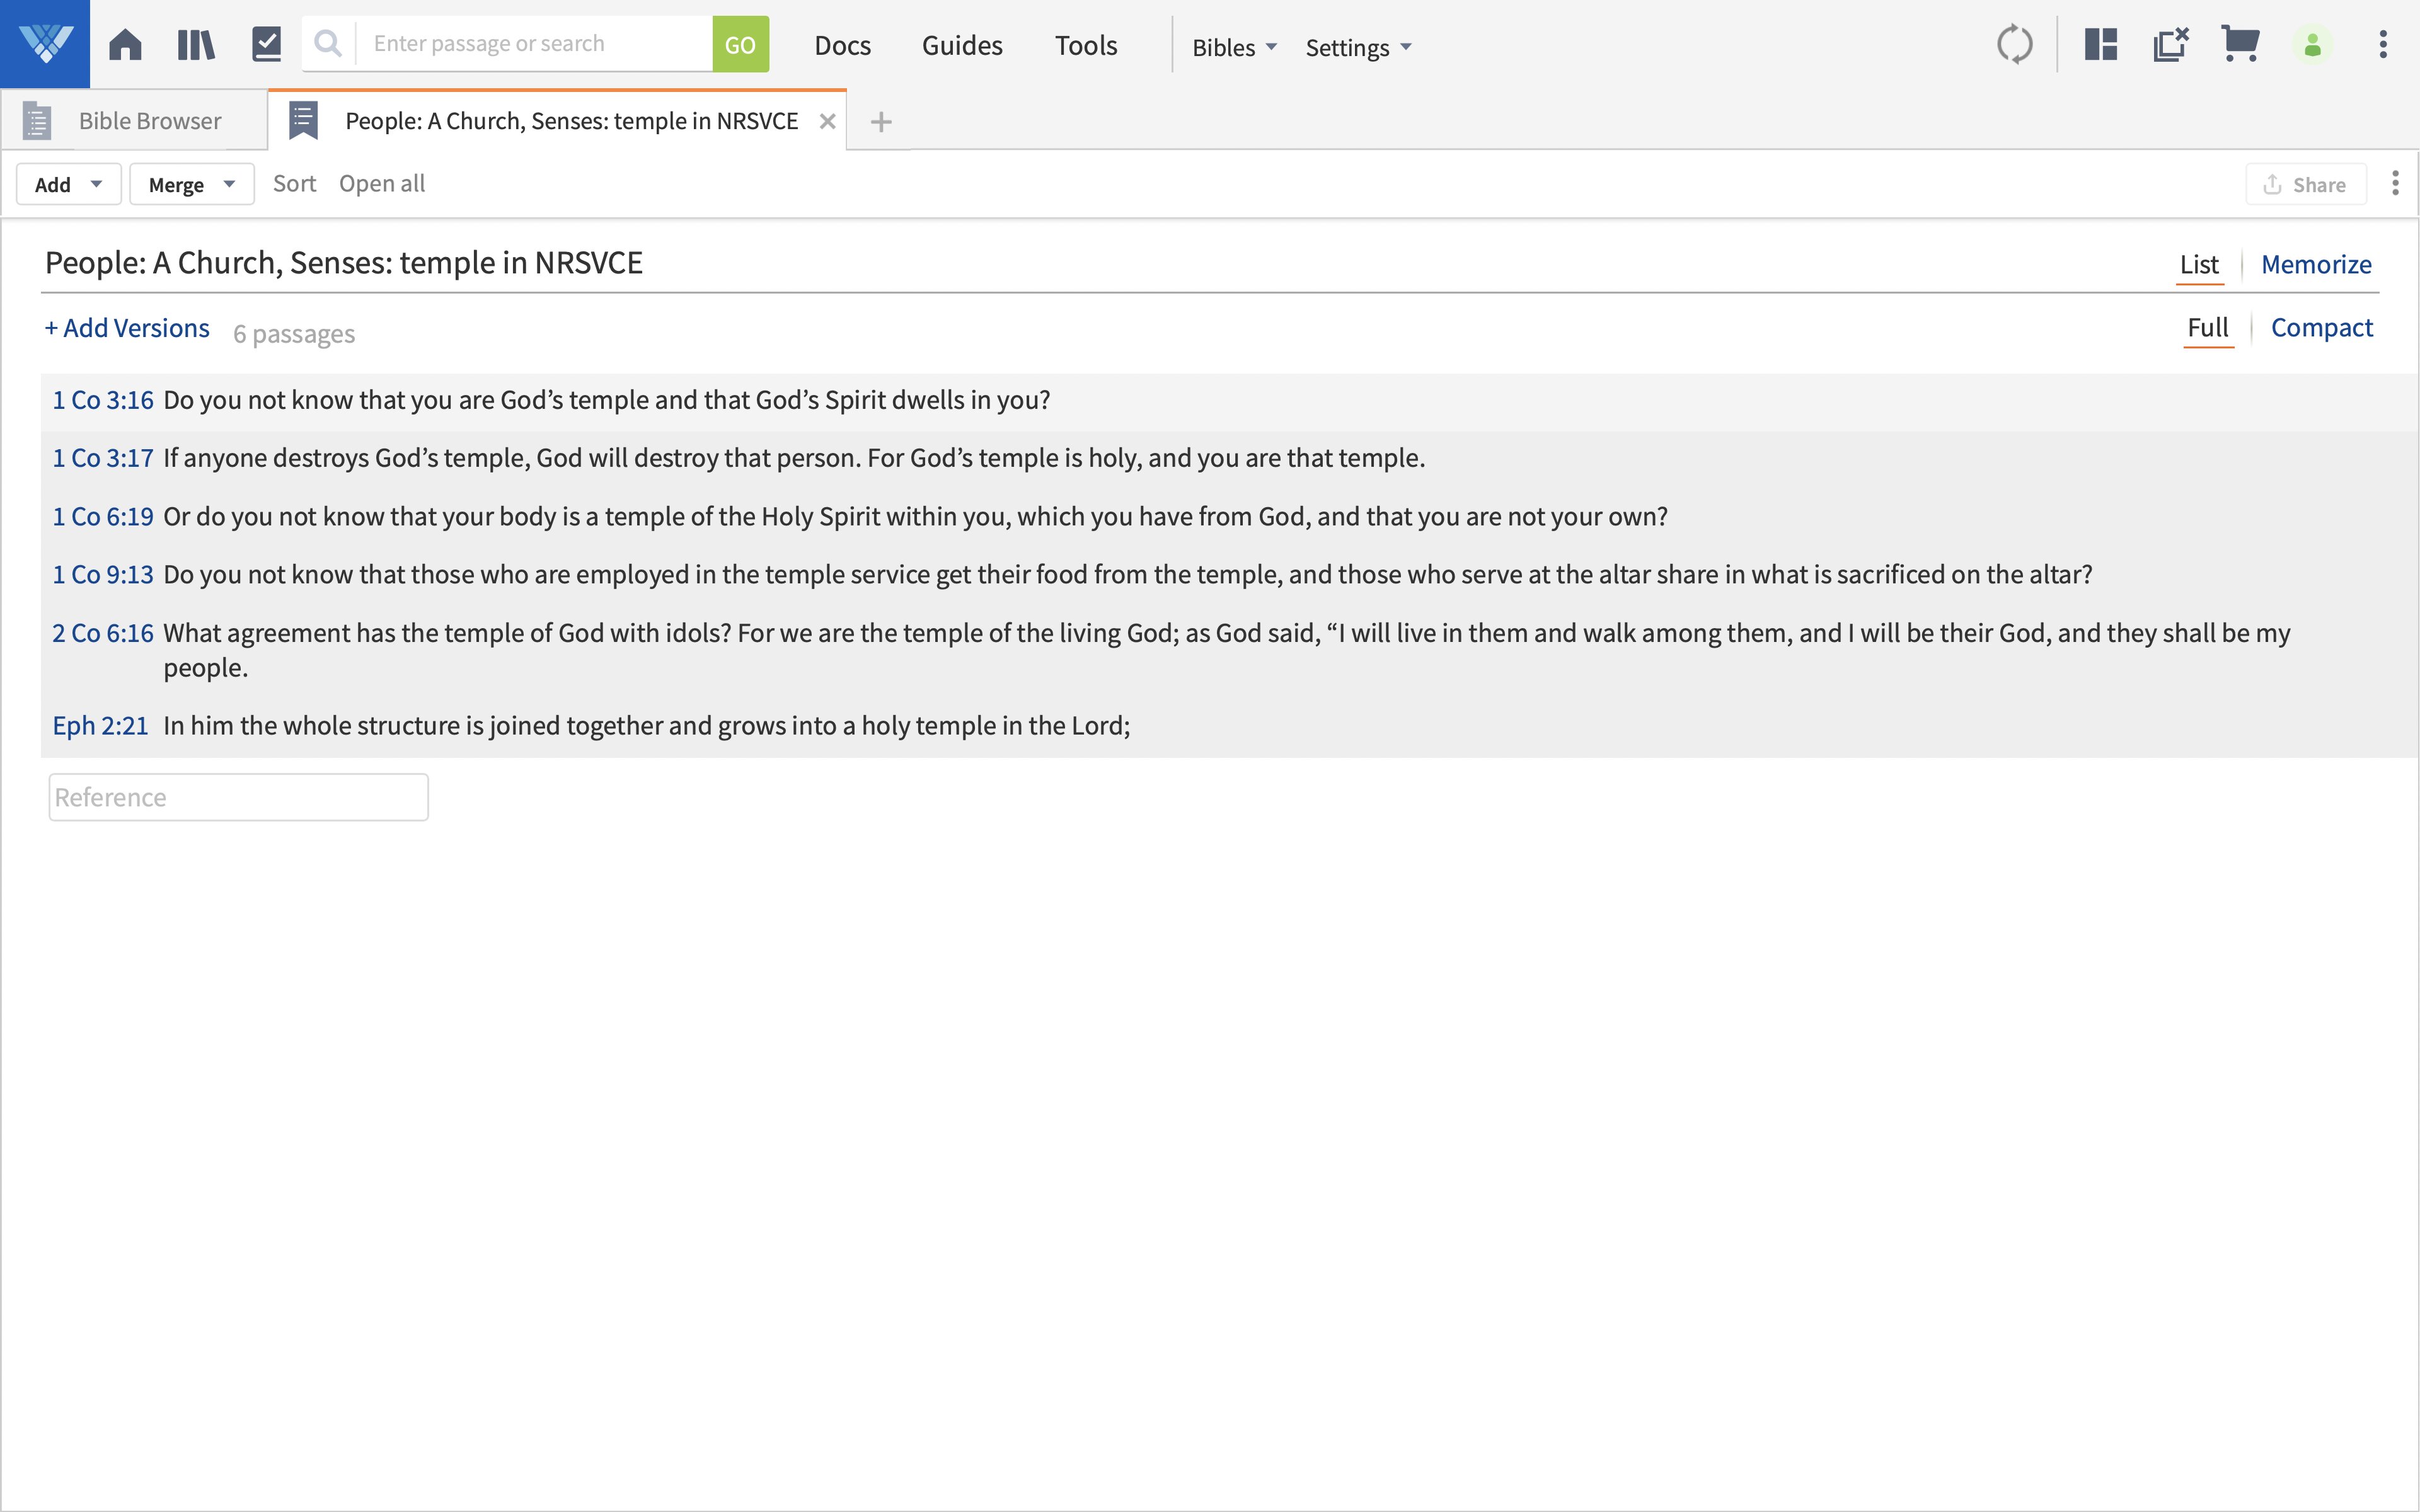2420x1512 pixels.
Task: Close the People: A Church passage list tab
Action: pyautogui.click(x=827, y=122)
